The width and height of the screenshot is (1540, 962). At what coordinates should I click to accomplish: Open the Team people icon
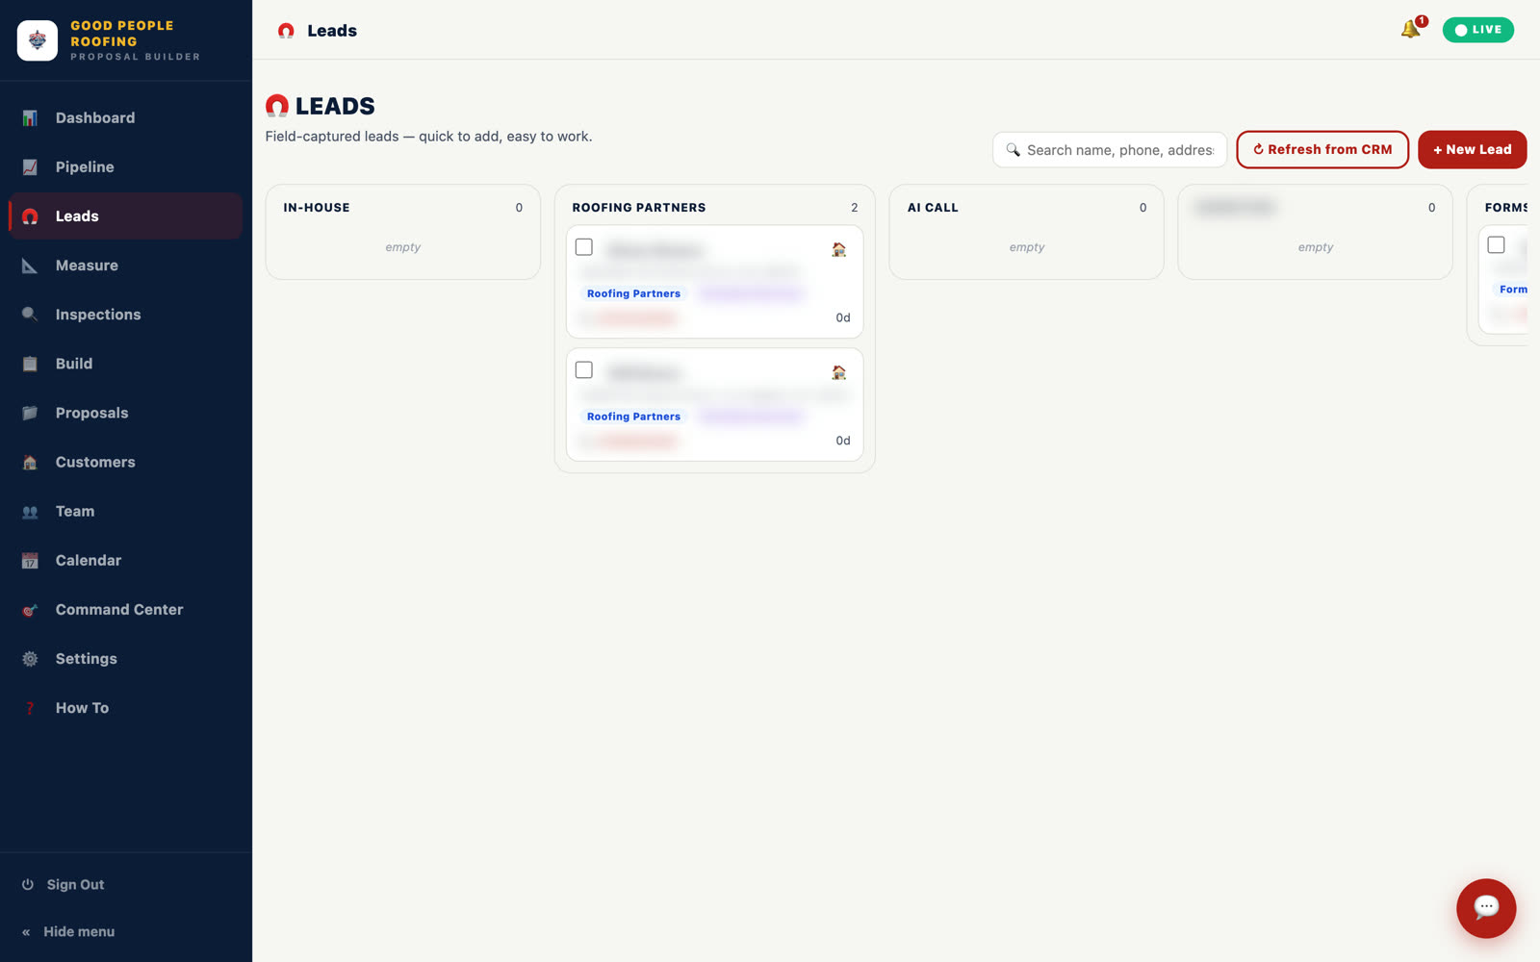pyautogui.click(x=30, y=512)
